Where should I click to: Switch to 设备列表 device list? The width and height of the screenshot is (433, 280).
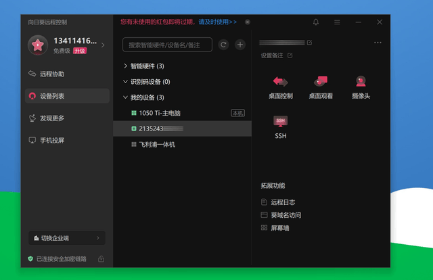pyautogui.click(x=67, y=96)
